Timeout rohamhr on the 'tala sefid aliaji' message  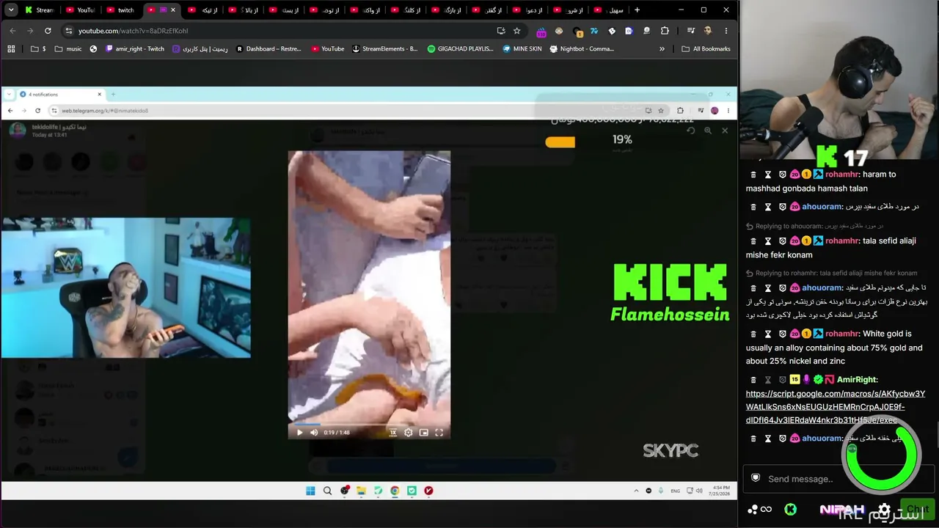pyautogui.click(x=768, y=241)
